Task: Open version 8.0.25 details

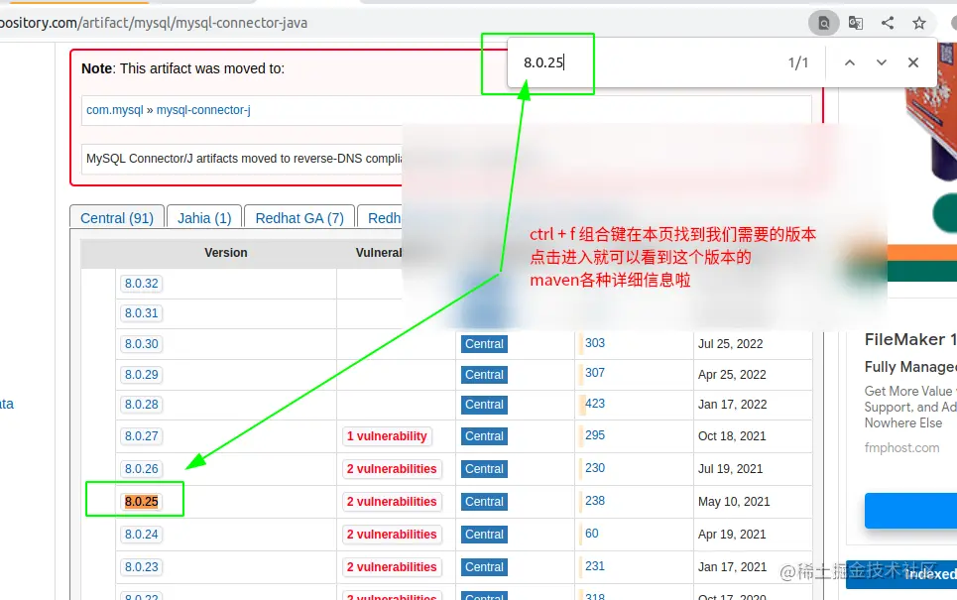Action: 140,501
